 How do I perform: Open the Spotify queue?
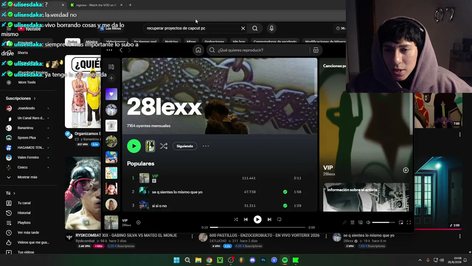pyautogui.click(x=353, y=222)
